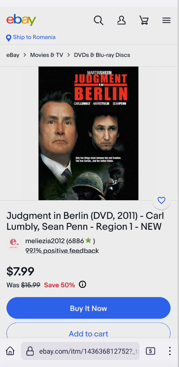The height and width of the screenshot is (367, 179).
Task: Open the shopping cart icon
Action: tap(144, 20)
